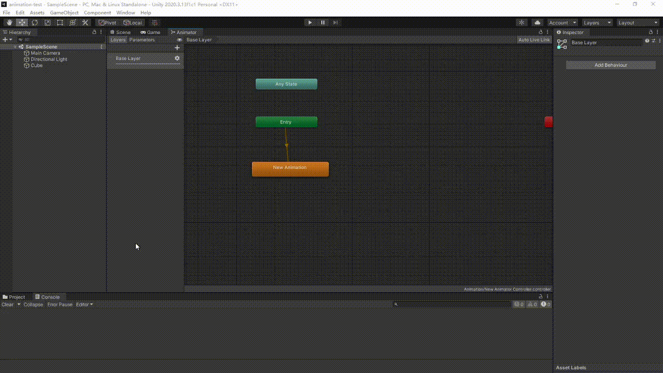Switch to the Project tab
This screenshot has width=663, height=373.
(x=14, y=297)
